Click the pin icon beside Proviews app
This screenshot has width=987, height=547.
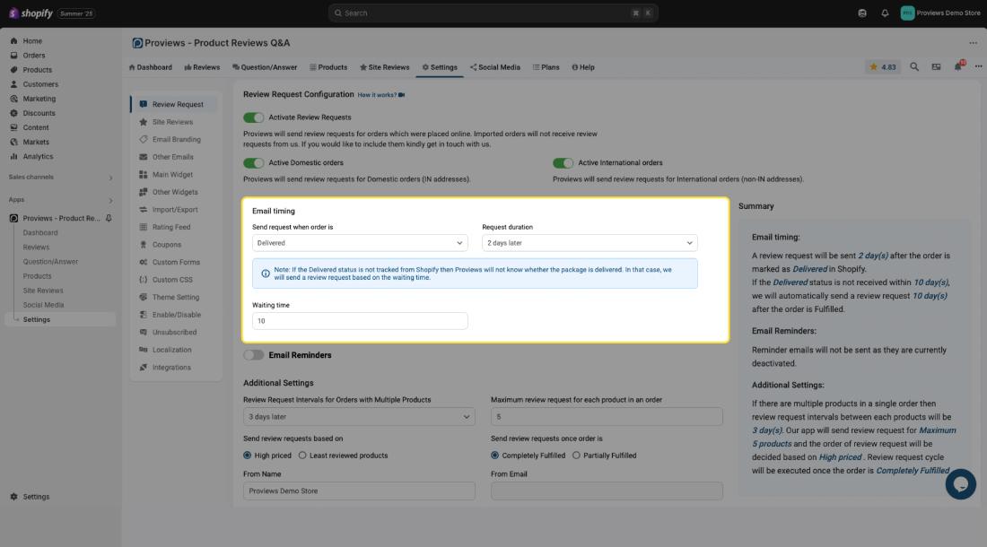109,218
